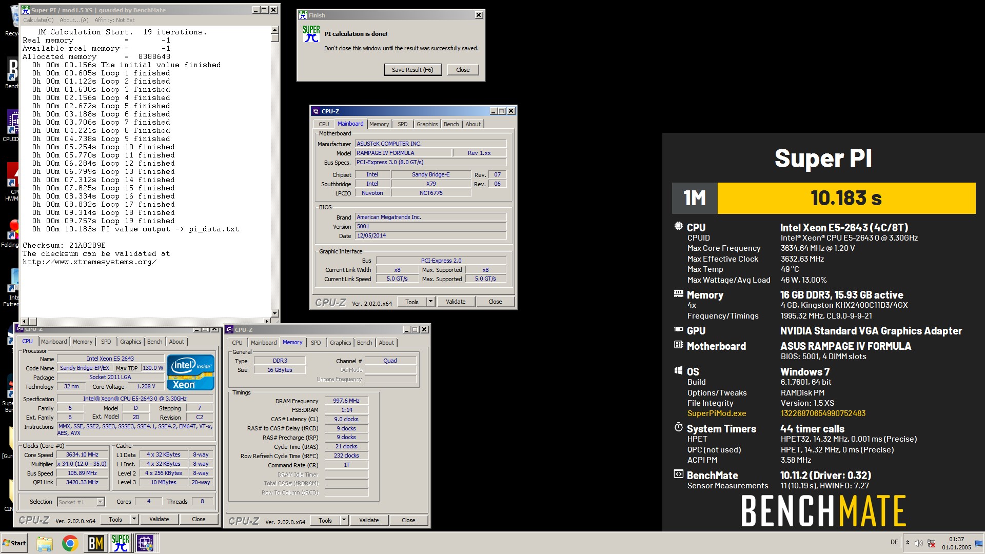Click Close in the Finish dialog

click(463, 70)
